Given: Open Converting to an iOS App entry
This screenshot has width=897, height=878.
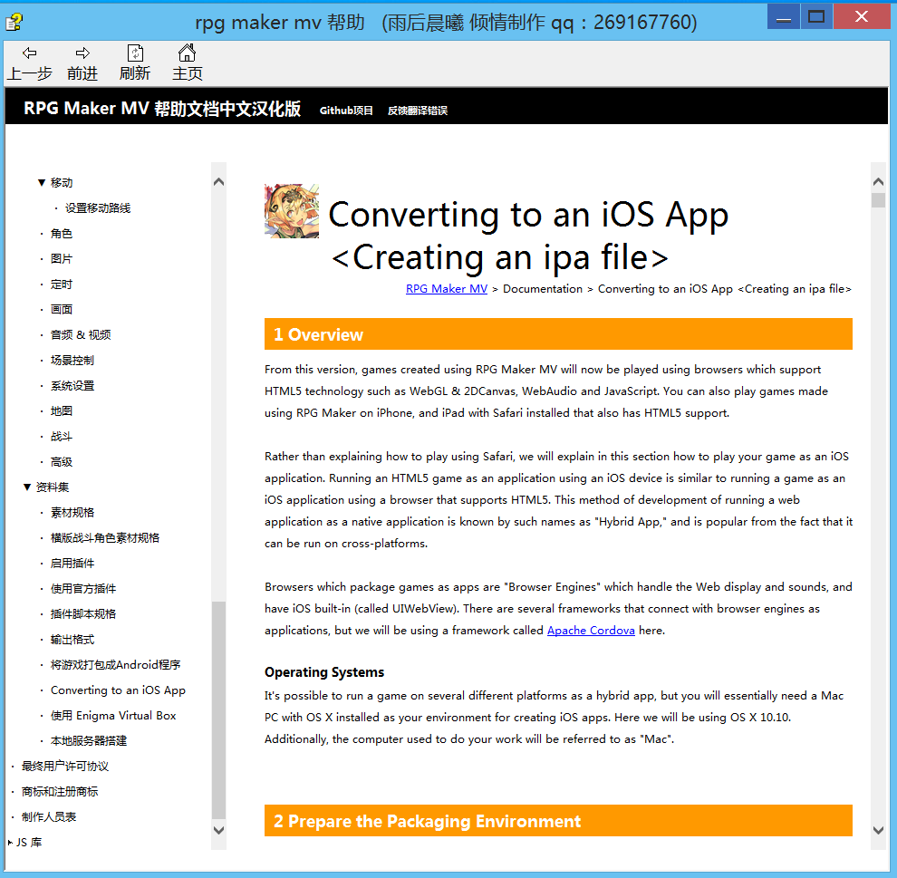Looking at the screenshot, I should pos(118,690).
